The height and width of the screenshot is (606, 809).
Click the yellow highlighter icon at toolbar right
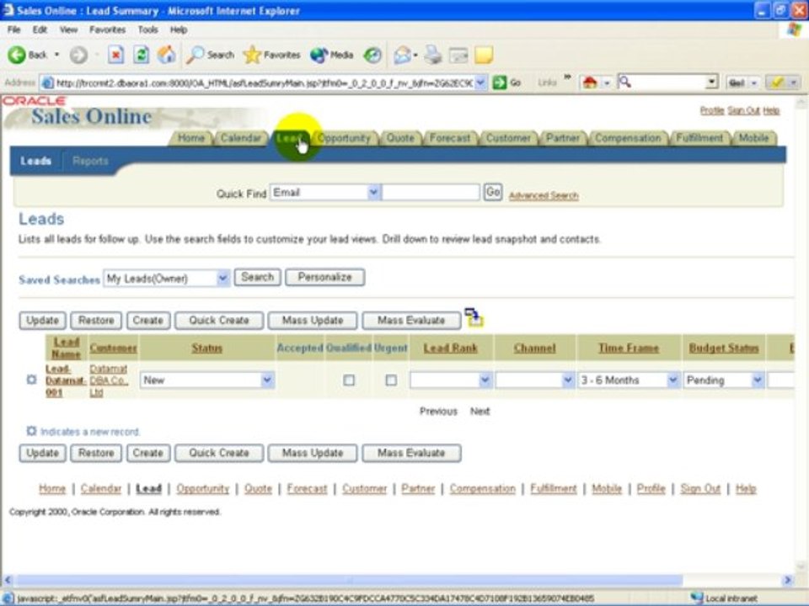[x=777, y=82]
